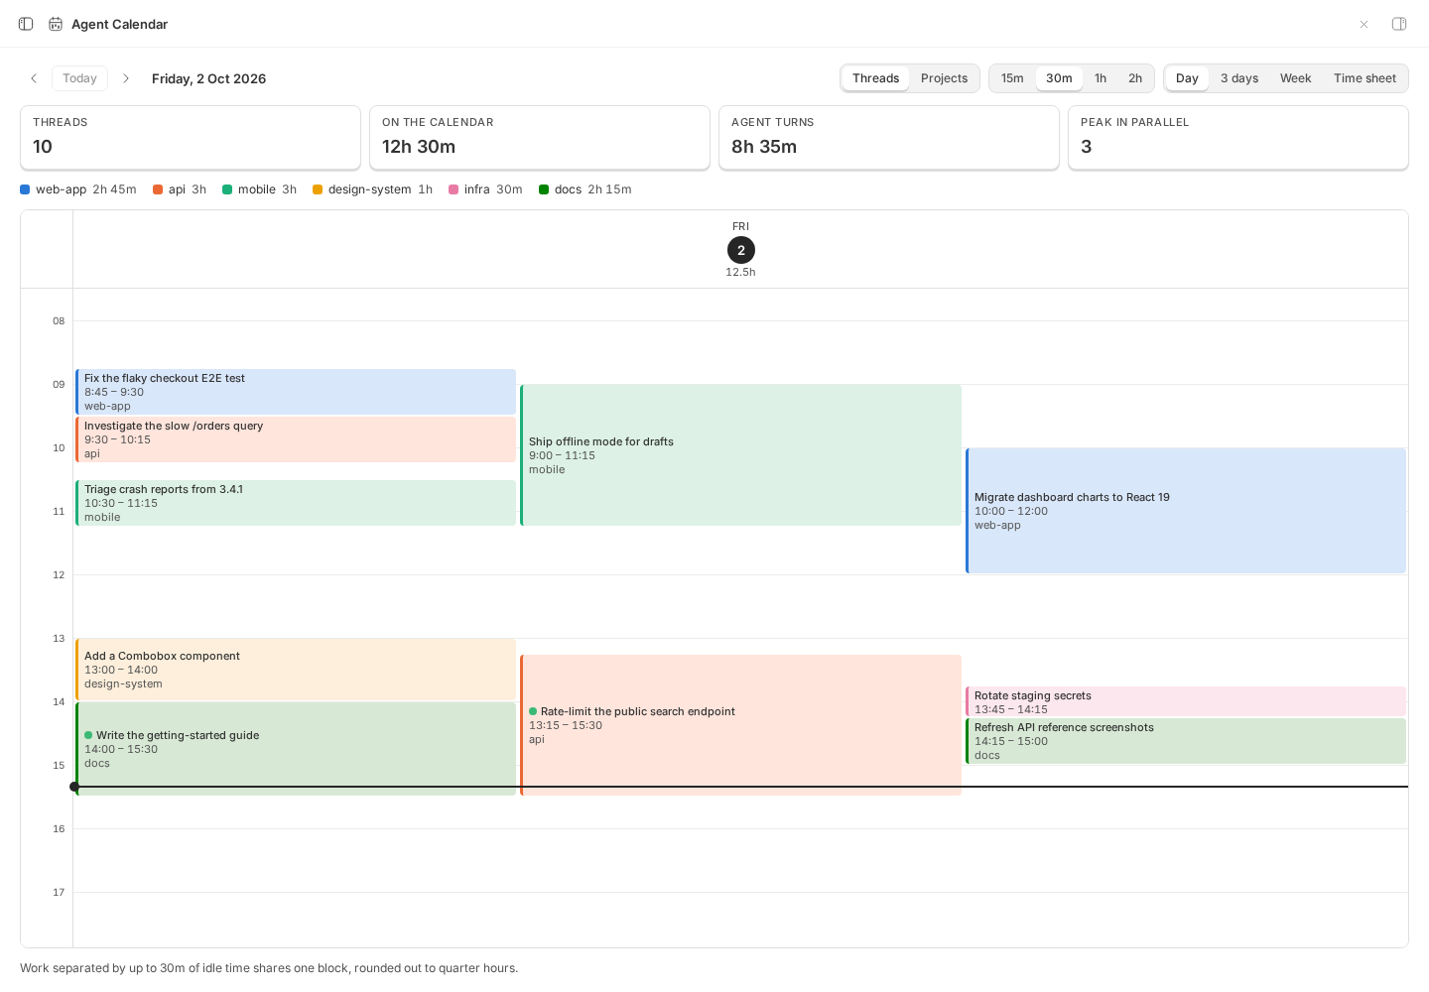Click the Threads stat card

[191, 138]
